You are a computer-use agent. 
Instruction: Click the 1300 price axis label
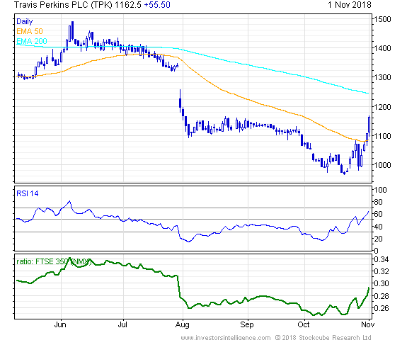[382, 77]
